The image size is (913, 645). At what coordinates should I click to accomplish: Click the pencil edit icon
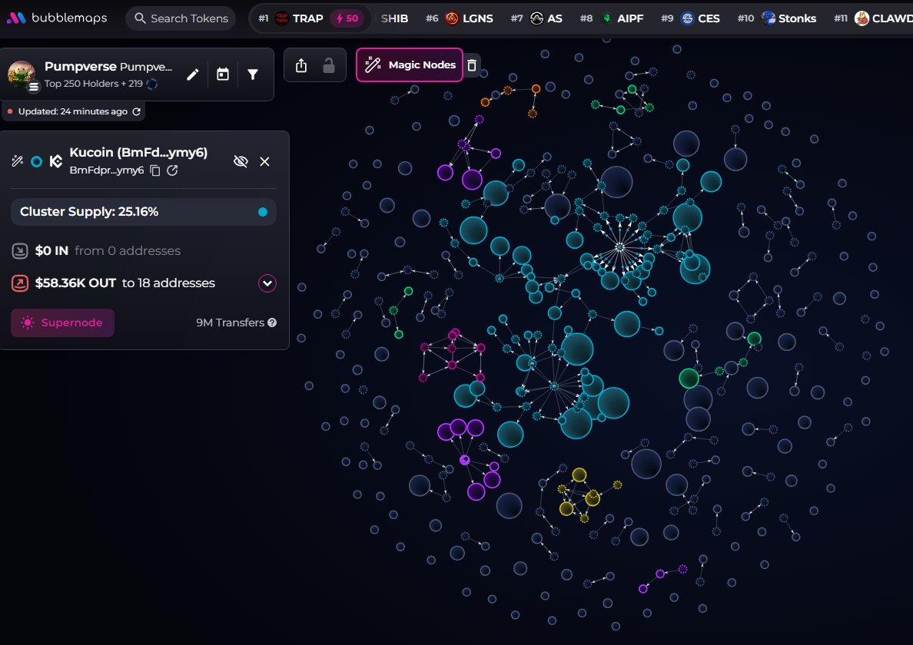point(193,74)
